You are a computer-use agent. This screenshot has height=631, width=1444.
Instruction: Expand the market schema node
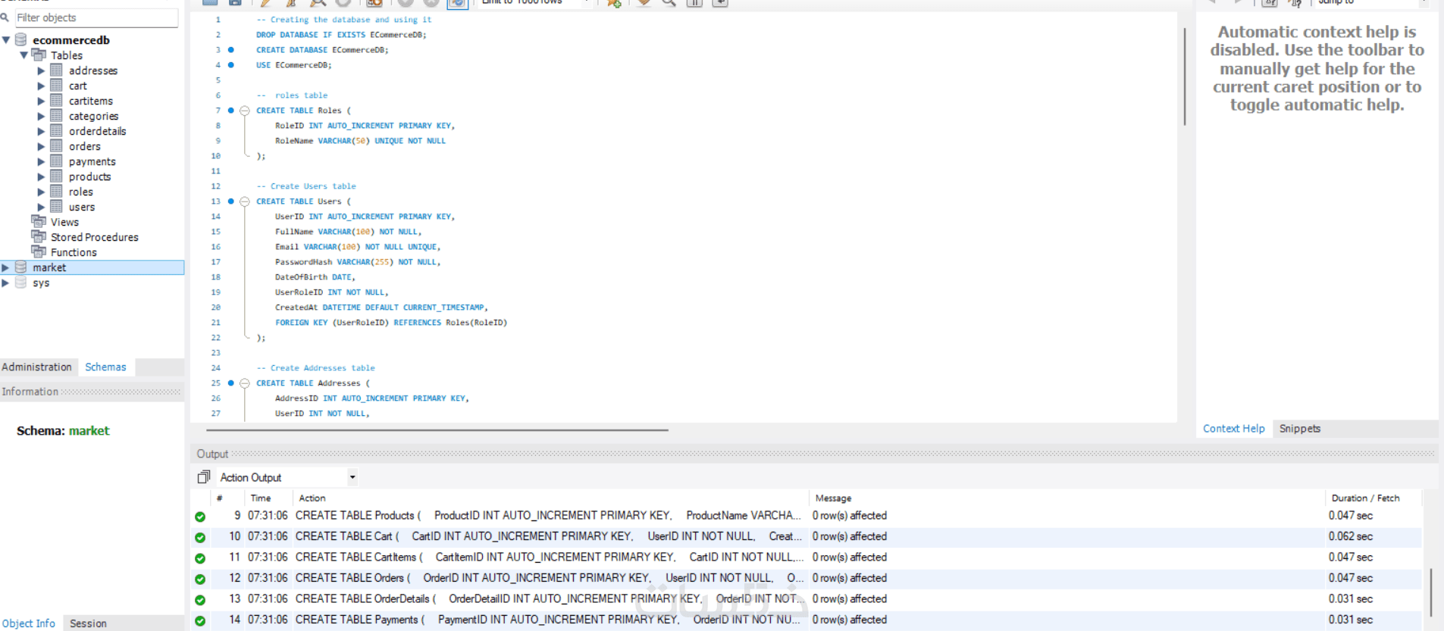coord(6,267)
